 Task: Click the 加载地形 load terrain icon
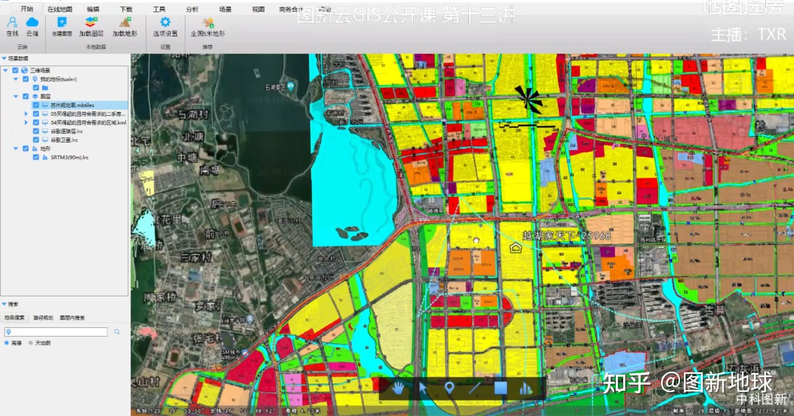click(x=125, y=22)
